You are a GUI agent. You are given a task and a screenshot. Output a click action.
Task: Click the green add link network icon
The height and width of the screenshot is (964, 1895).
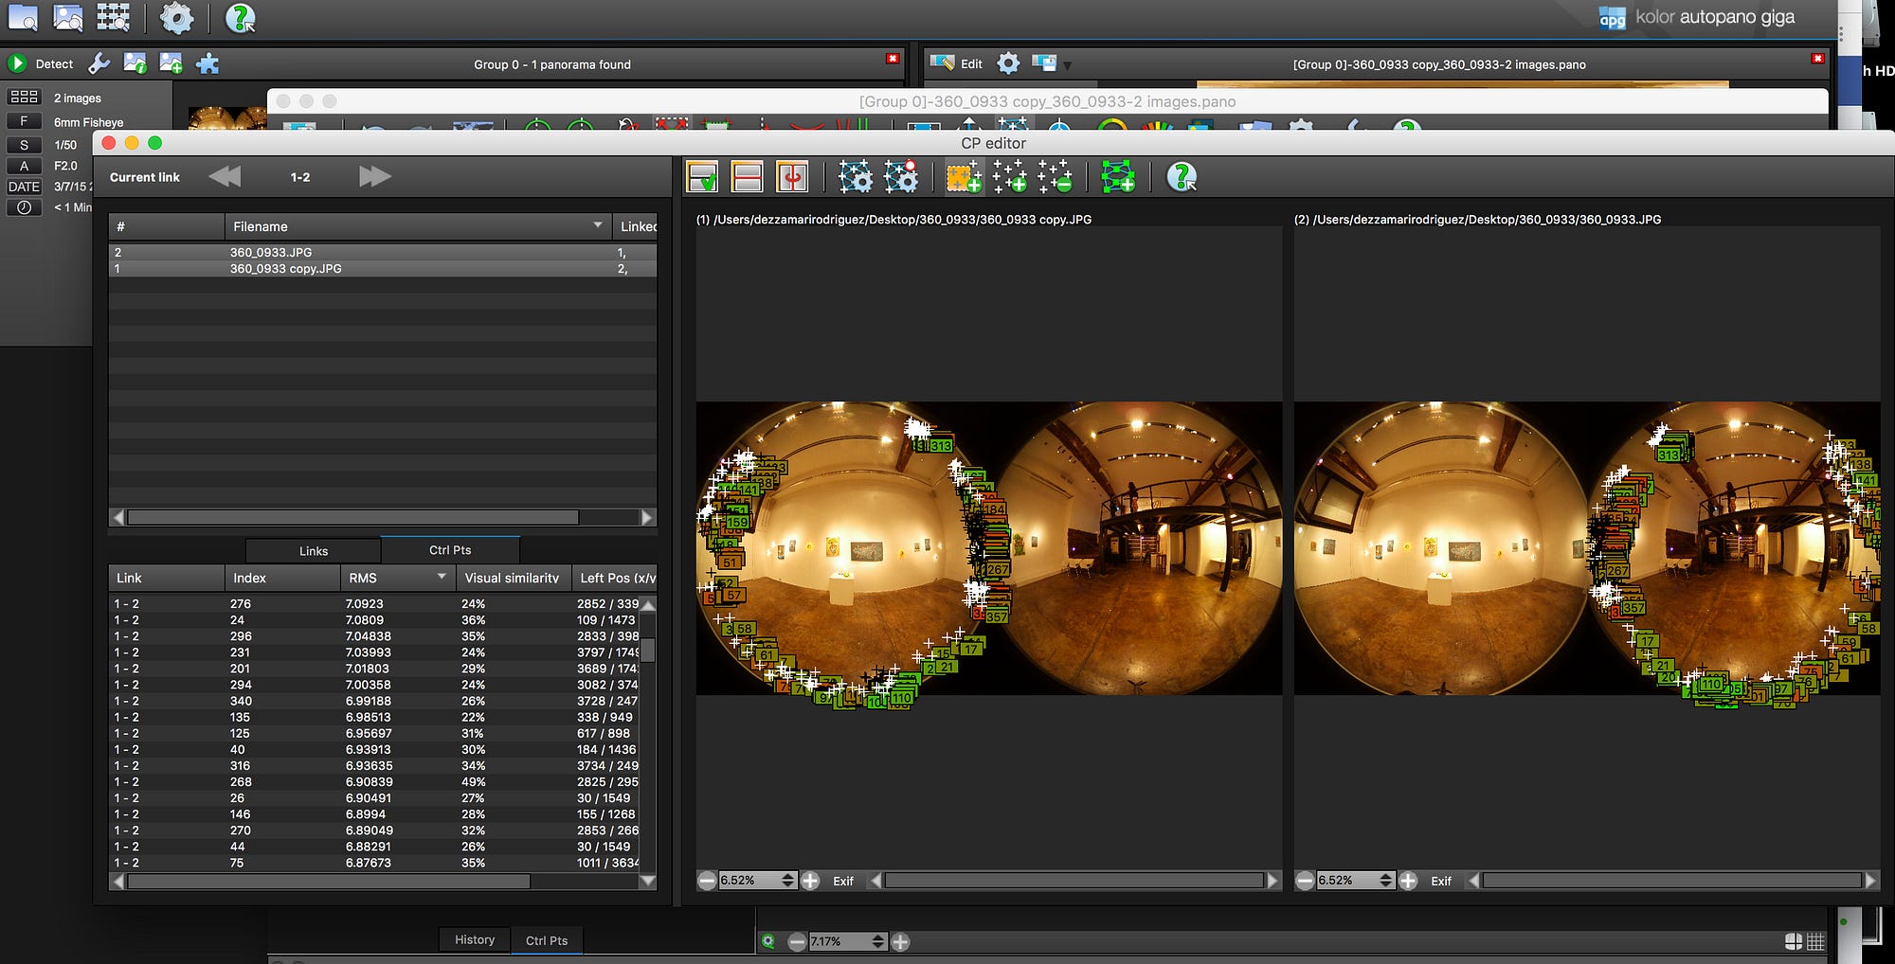point(1118,177)
